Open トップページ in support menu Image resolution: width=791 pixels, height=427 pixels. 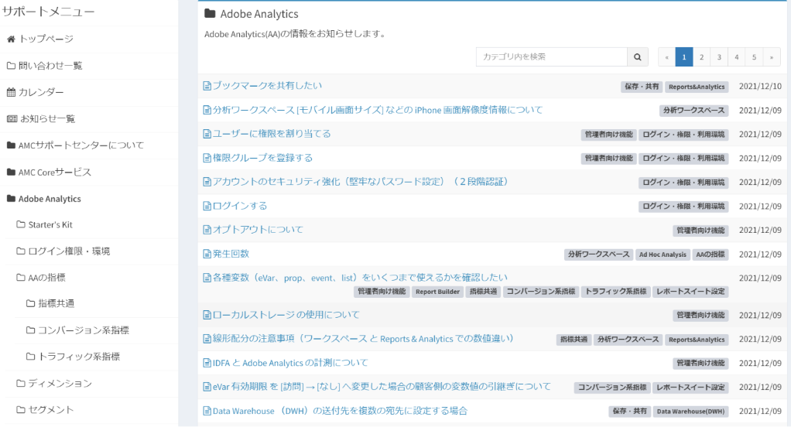(x=46, y=39)
